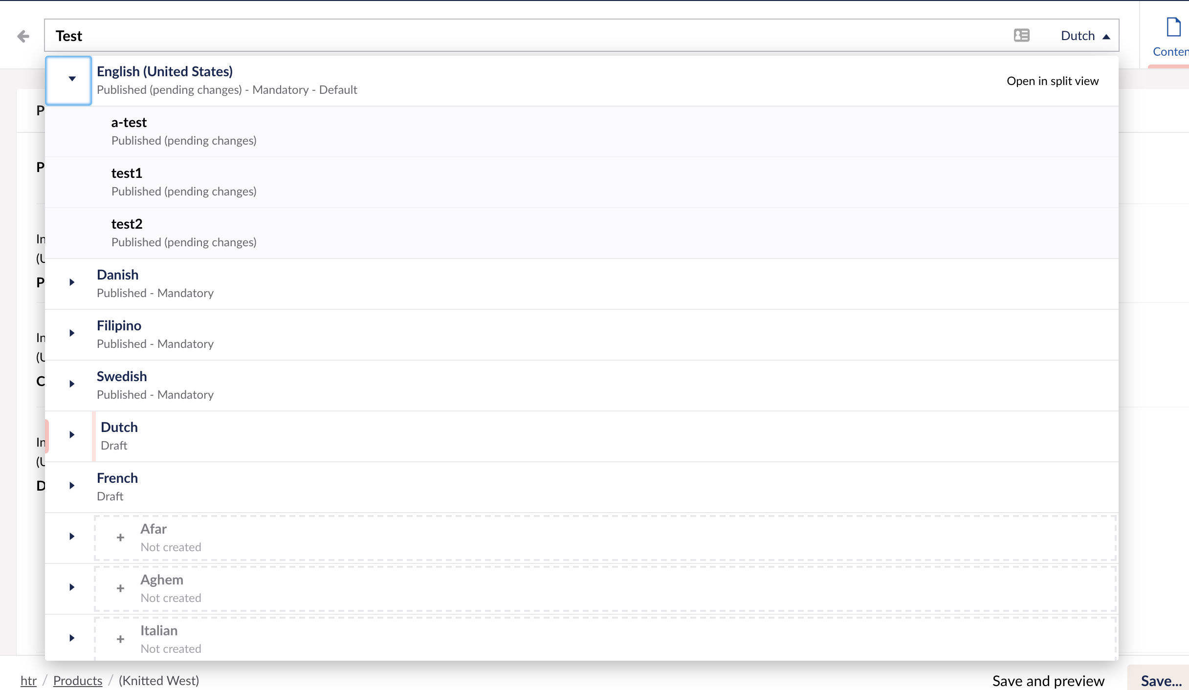Screen dimensions: 1189x690
Task: Go back using the left arrow icon
Action: tap(23, 36)
